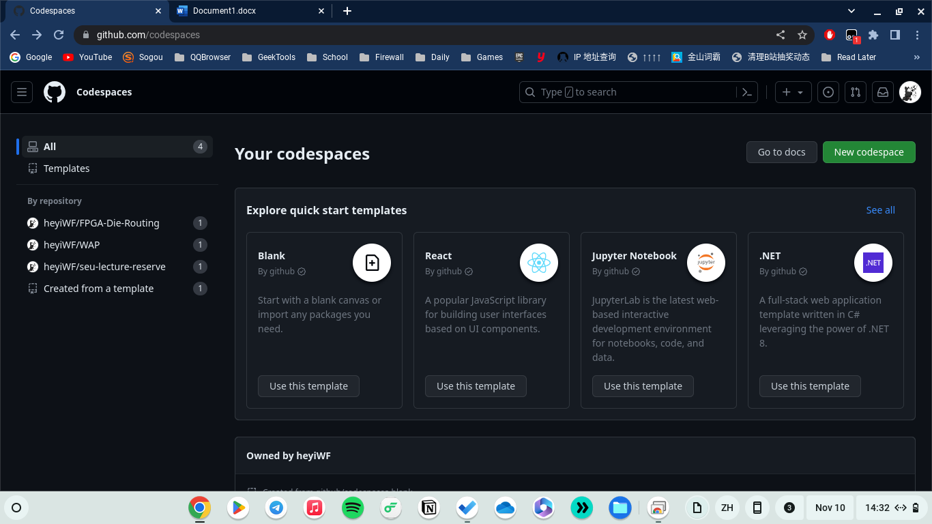Screen dimensions: 932x524
Task: Open the ChromeOS launcher circle button
Action: point(16,508)
